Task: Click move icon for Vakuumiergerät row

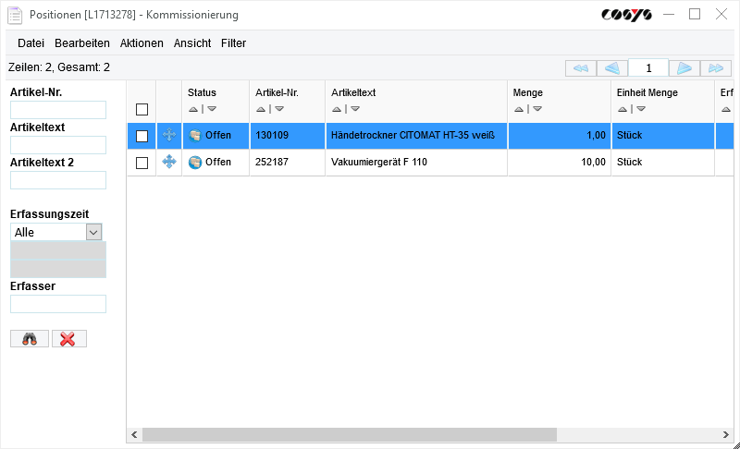Action: point(169,162)
